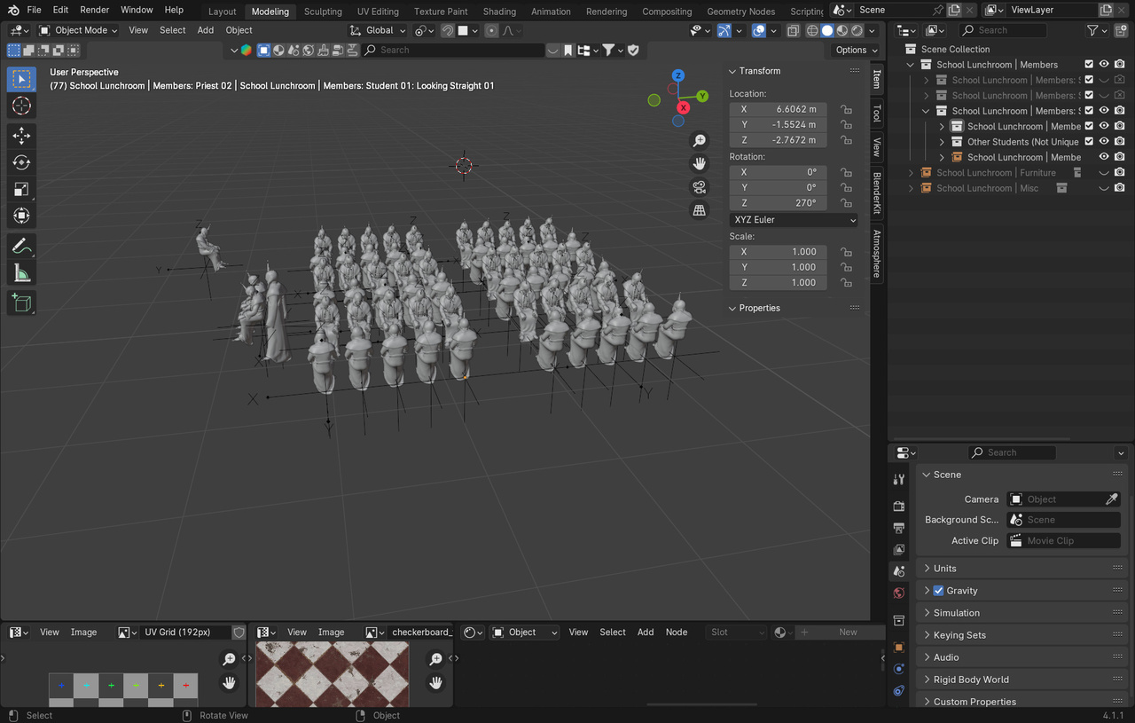1135x723 pixels.
Task: Click the Zoom viewport gizmo icon
Action: (700, 141)
